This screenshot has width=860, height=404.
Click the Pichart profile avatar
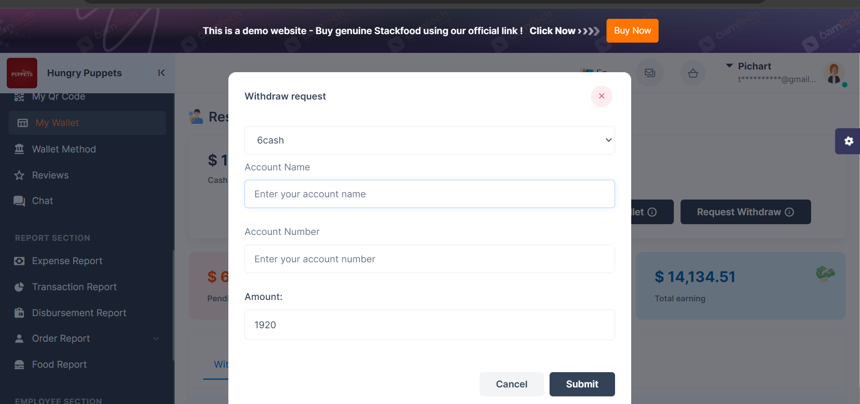(x=834, y=73)
